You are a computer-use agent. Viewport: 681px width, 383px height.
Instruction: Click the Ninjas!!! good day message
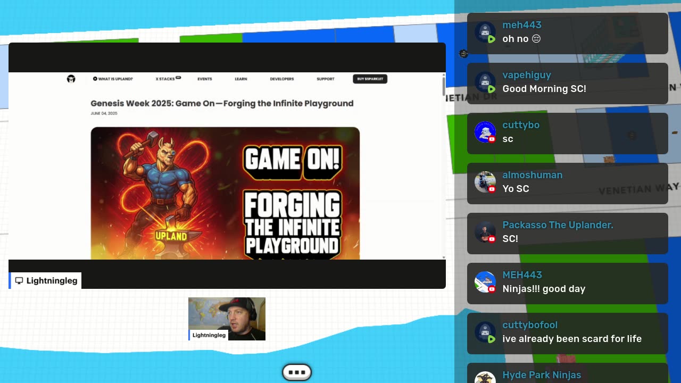click(544, 289)
